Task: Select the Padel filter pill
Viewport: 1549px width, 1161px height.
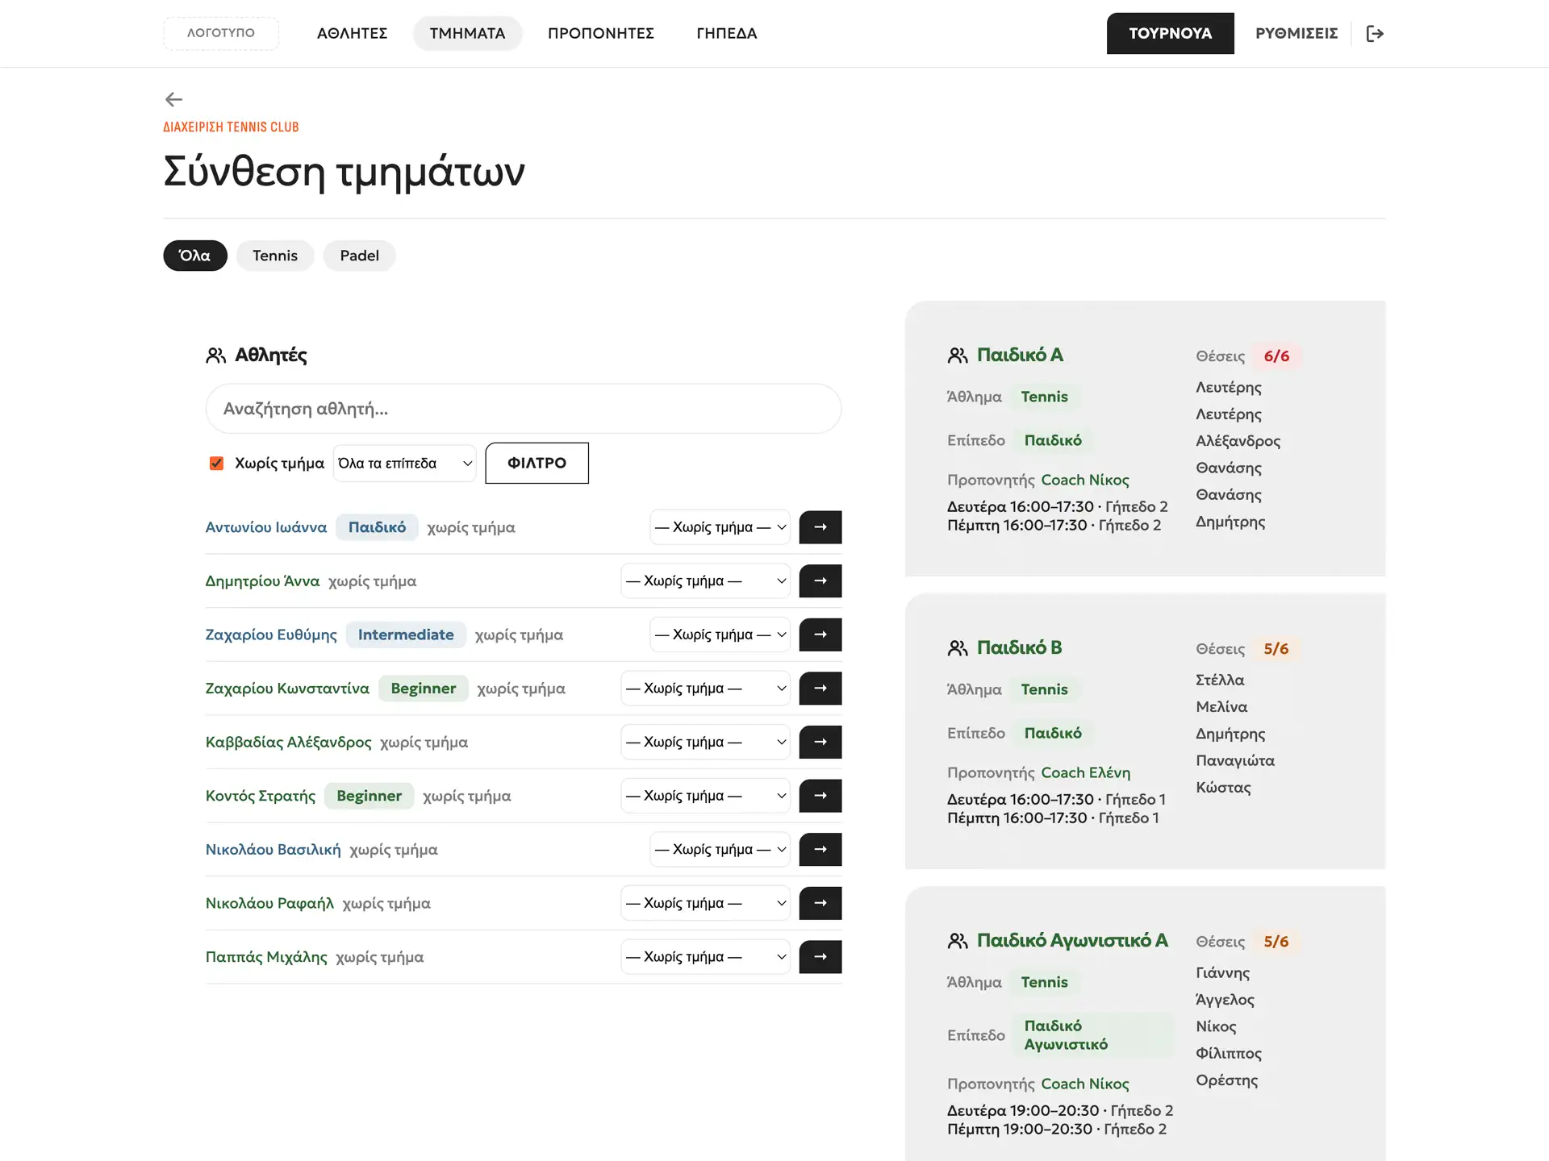Action: point(359,256)
